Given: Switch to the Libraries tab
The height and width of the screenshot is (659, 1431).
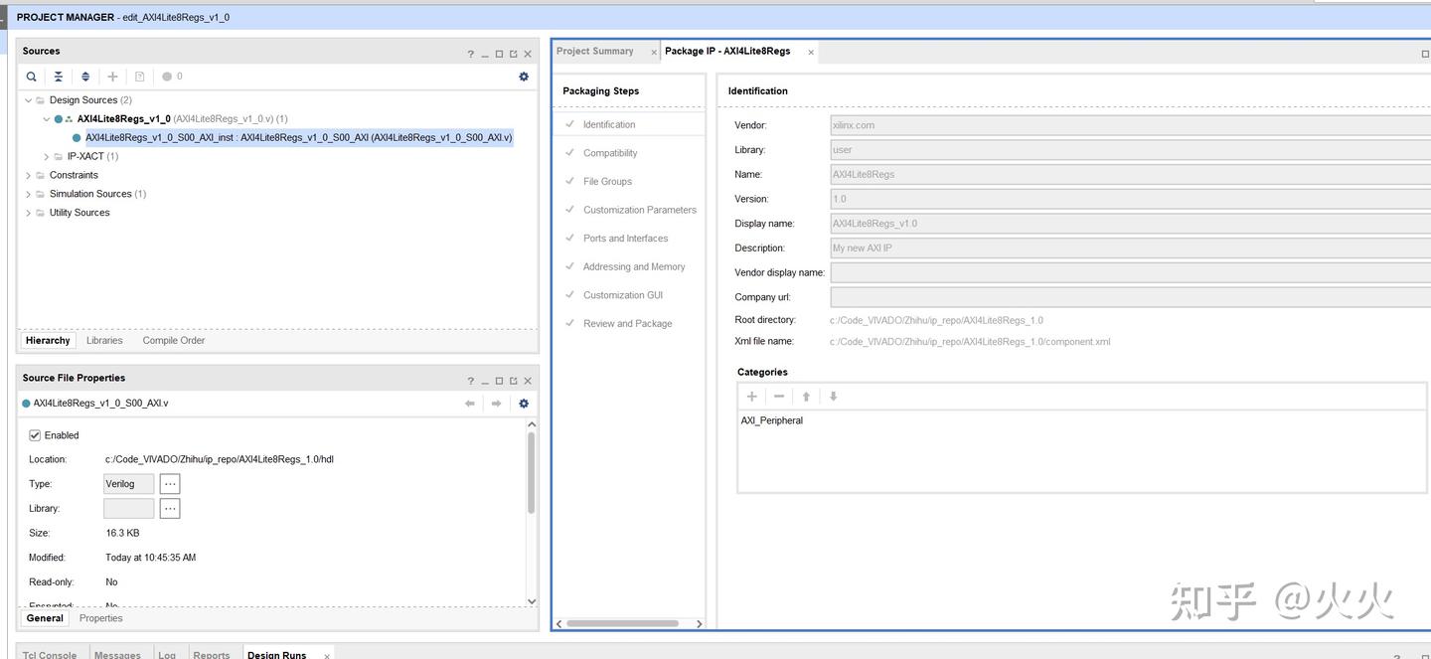Looking at the screenshot, I should (x=104, y=341).
